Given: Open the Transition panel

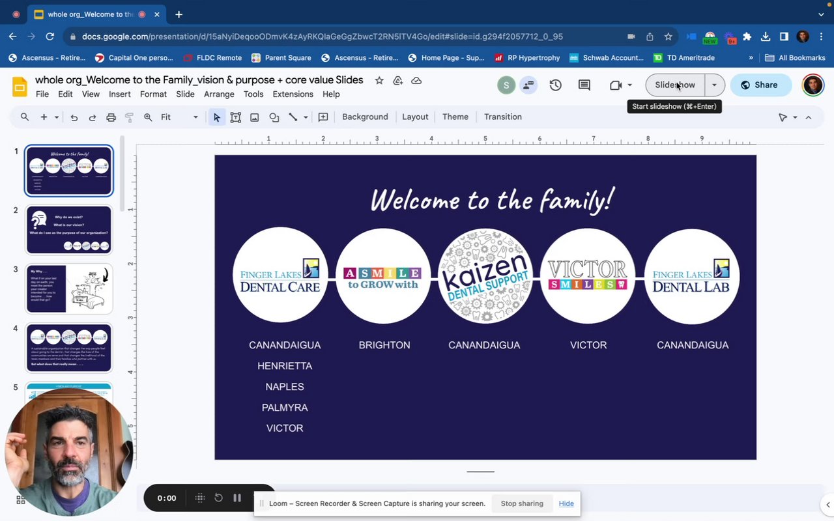Looking at the screenshot, I should click(503, 117).
